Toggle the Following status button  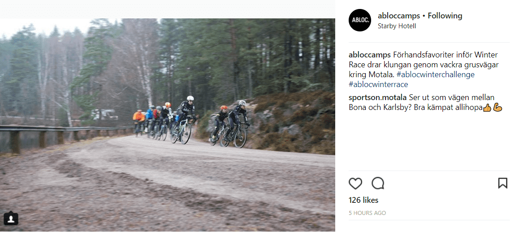tap(445, 16)
